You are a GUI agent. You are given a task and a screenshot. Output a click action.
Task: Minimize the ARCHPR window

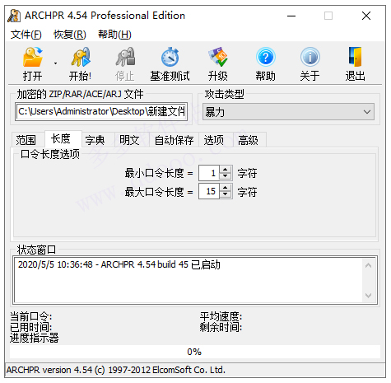pyautogui.click(x=291, y=16)
